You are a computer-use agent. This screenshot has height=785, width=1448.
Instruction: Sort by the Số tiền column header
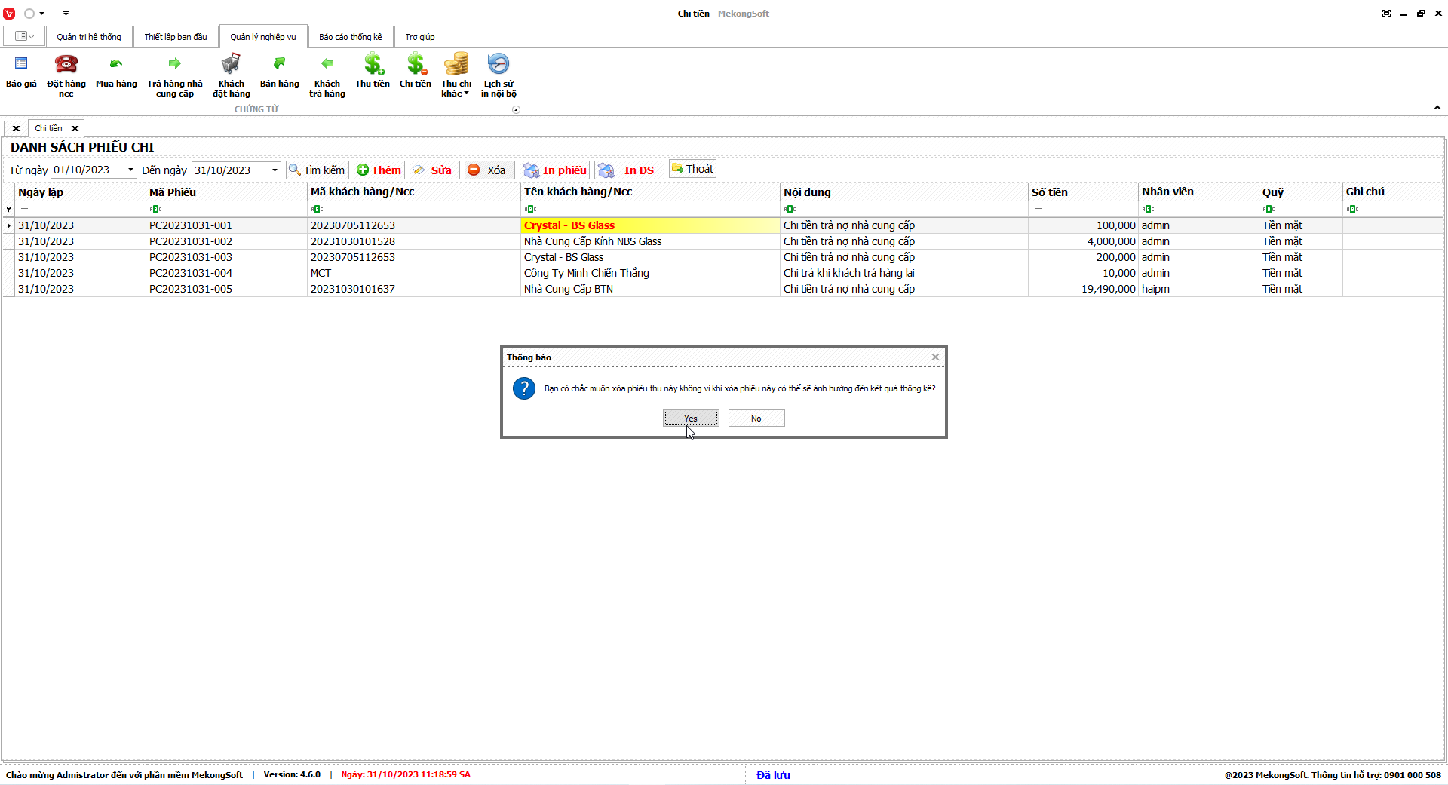tap(1083, 192)
